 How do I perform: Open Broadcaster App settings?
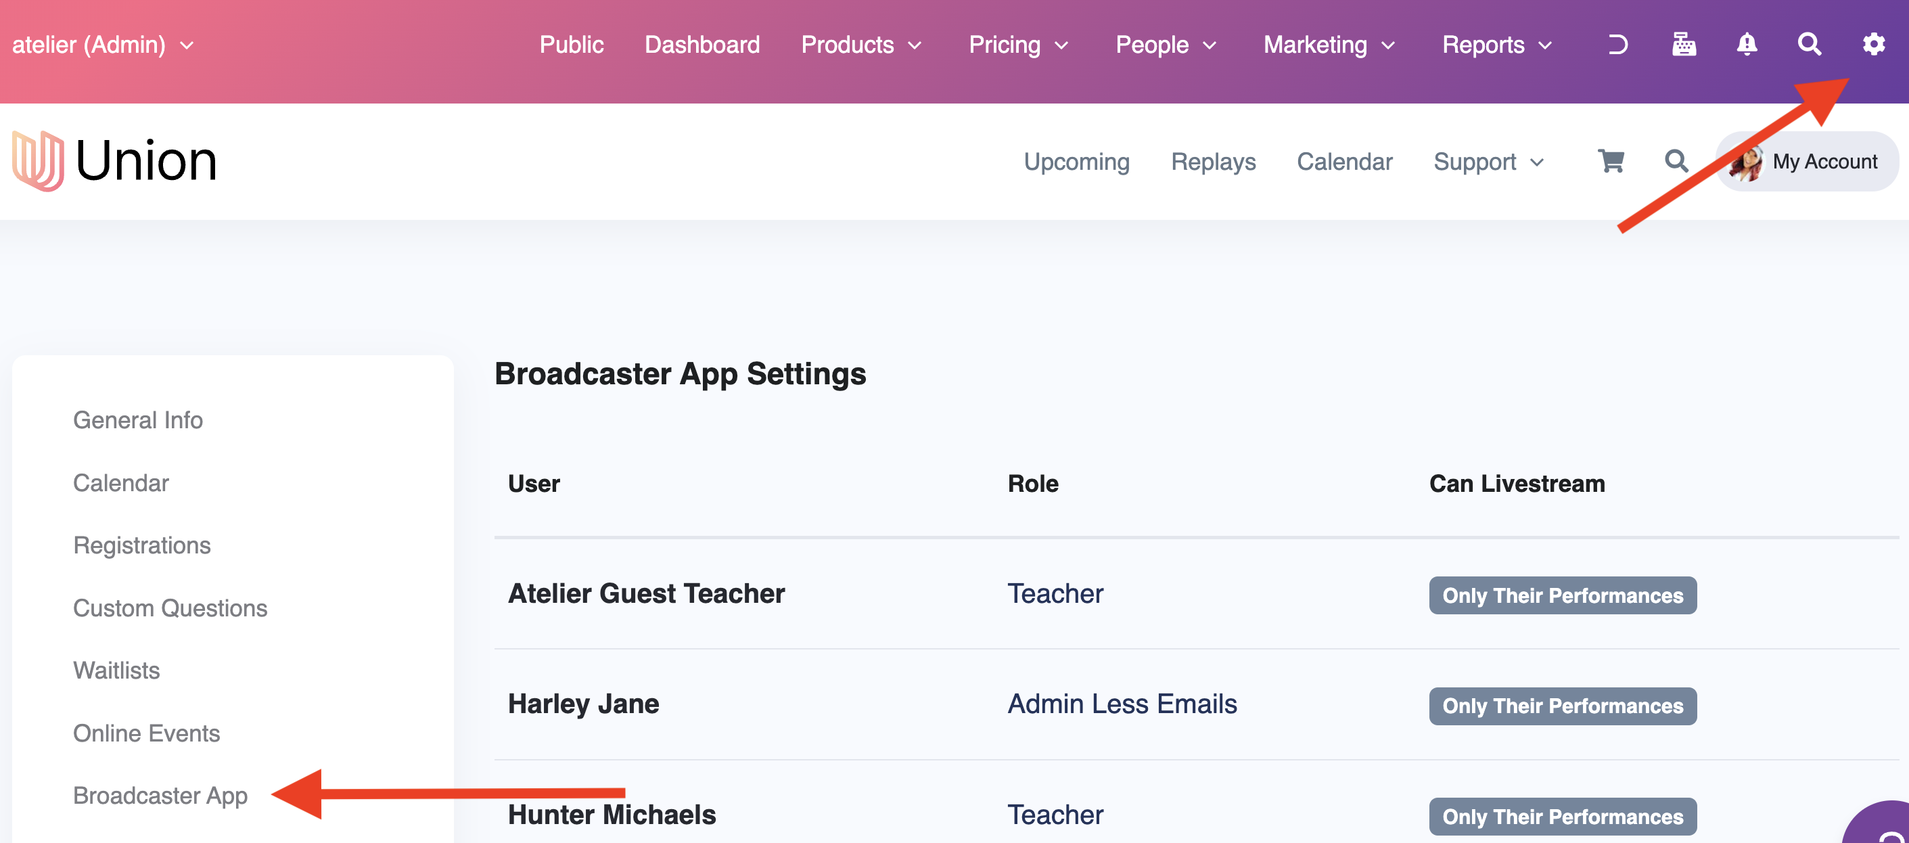160,796
